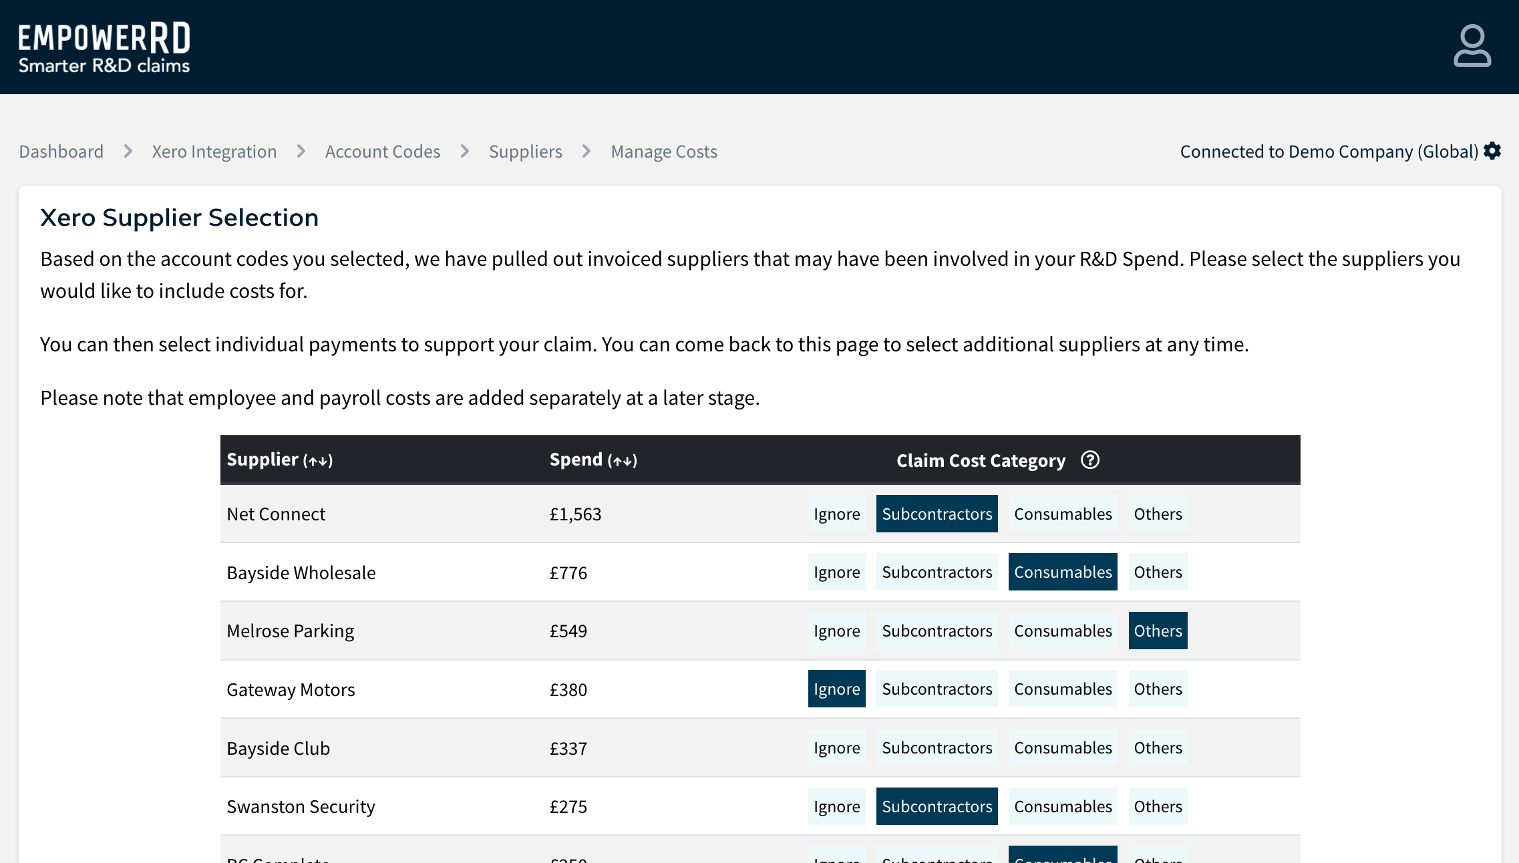This screenshot has width=1519, height=863.
Task: Click the £549 spend value
Action: point(568,631)
